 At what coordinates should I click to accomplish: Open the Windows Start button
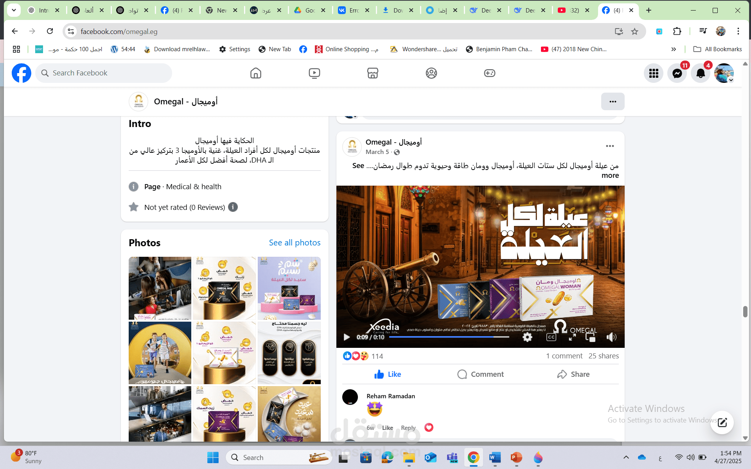[213, 457]
